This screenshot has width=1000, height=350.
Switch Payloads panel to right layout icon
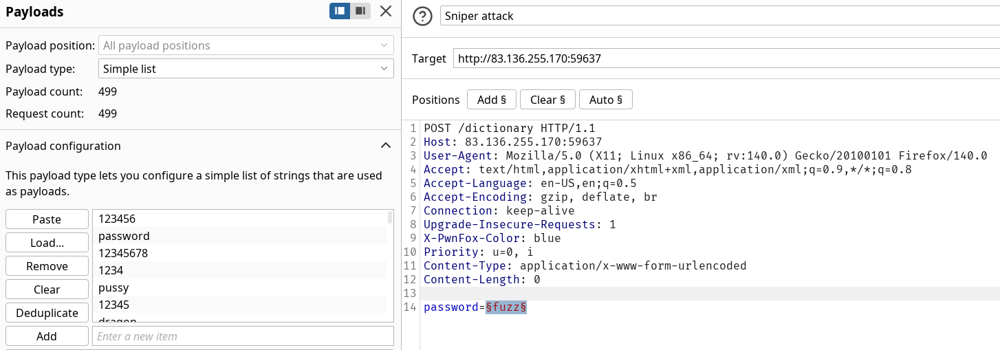click(360, 11)
